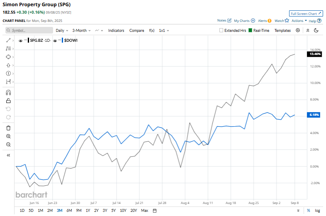Select the Max time range tab
The height and width of the screenshot is (216, 326).
tap(144, 210)
